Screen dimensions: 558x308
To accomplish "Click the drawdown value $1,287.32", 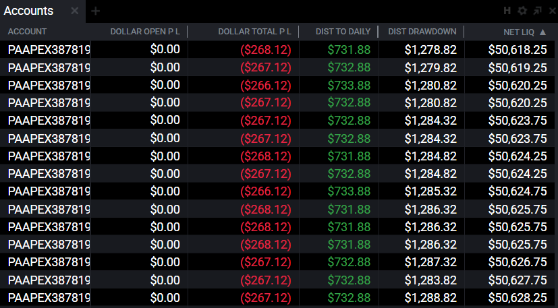I will pos(430,262).
